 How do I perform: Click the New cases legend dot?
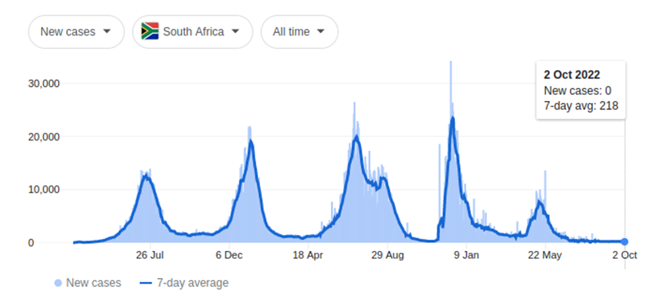point(59,283)
